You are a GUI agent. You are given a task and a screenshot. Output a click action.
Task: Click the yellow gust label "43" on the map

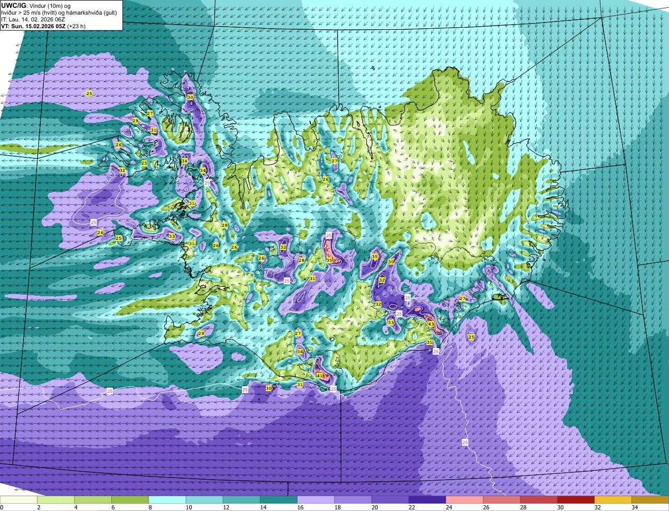[431, 324]
